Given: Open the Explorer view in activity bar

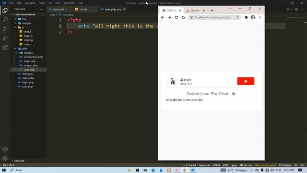Looking at the screenshot, I should click(x=5, y=10).
